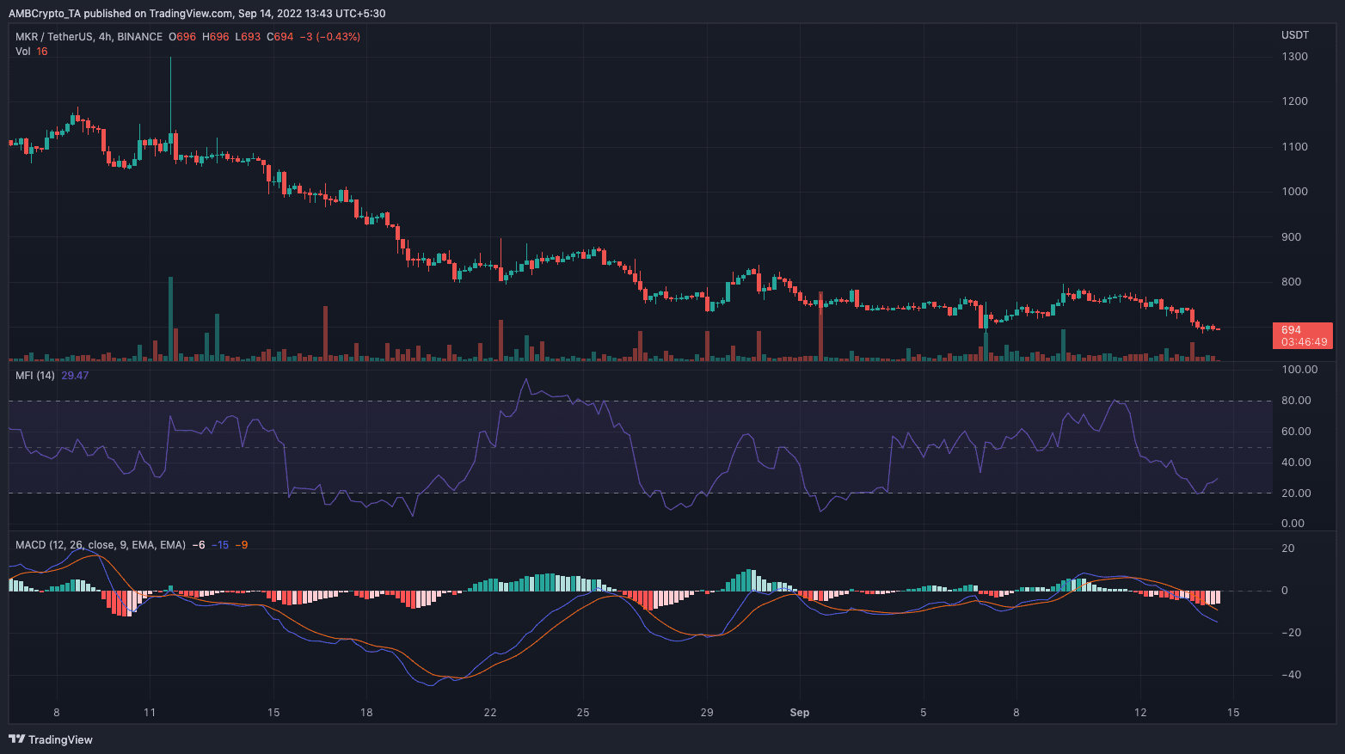The width and height of the screenshot is (1345, 754).
Task: Click the MACD (12, 26, close, 9, EMA, EMA) label
Action: (x=101, y=545)
